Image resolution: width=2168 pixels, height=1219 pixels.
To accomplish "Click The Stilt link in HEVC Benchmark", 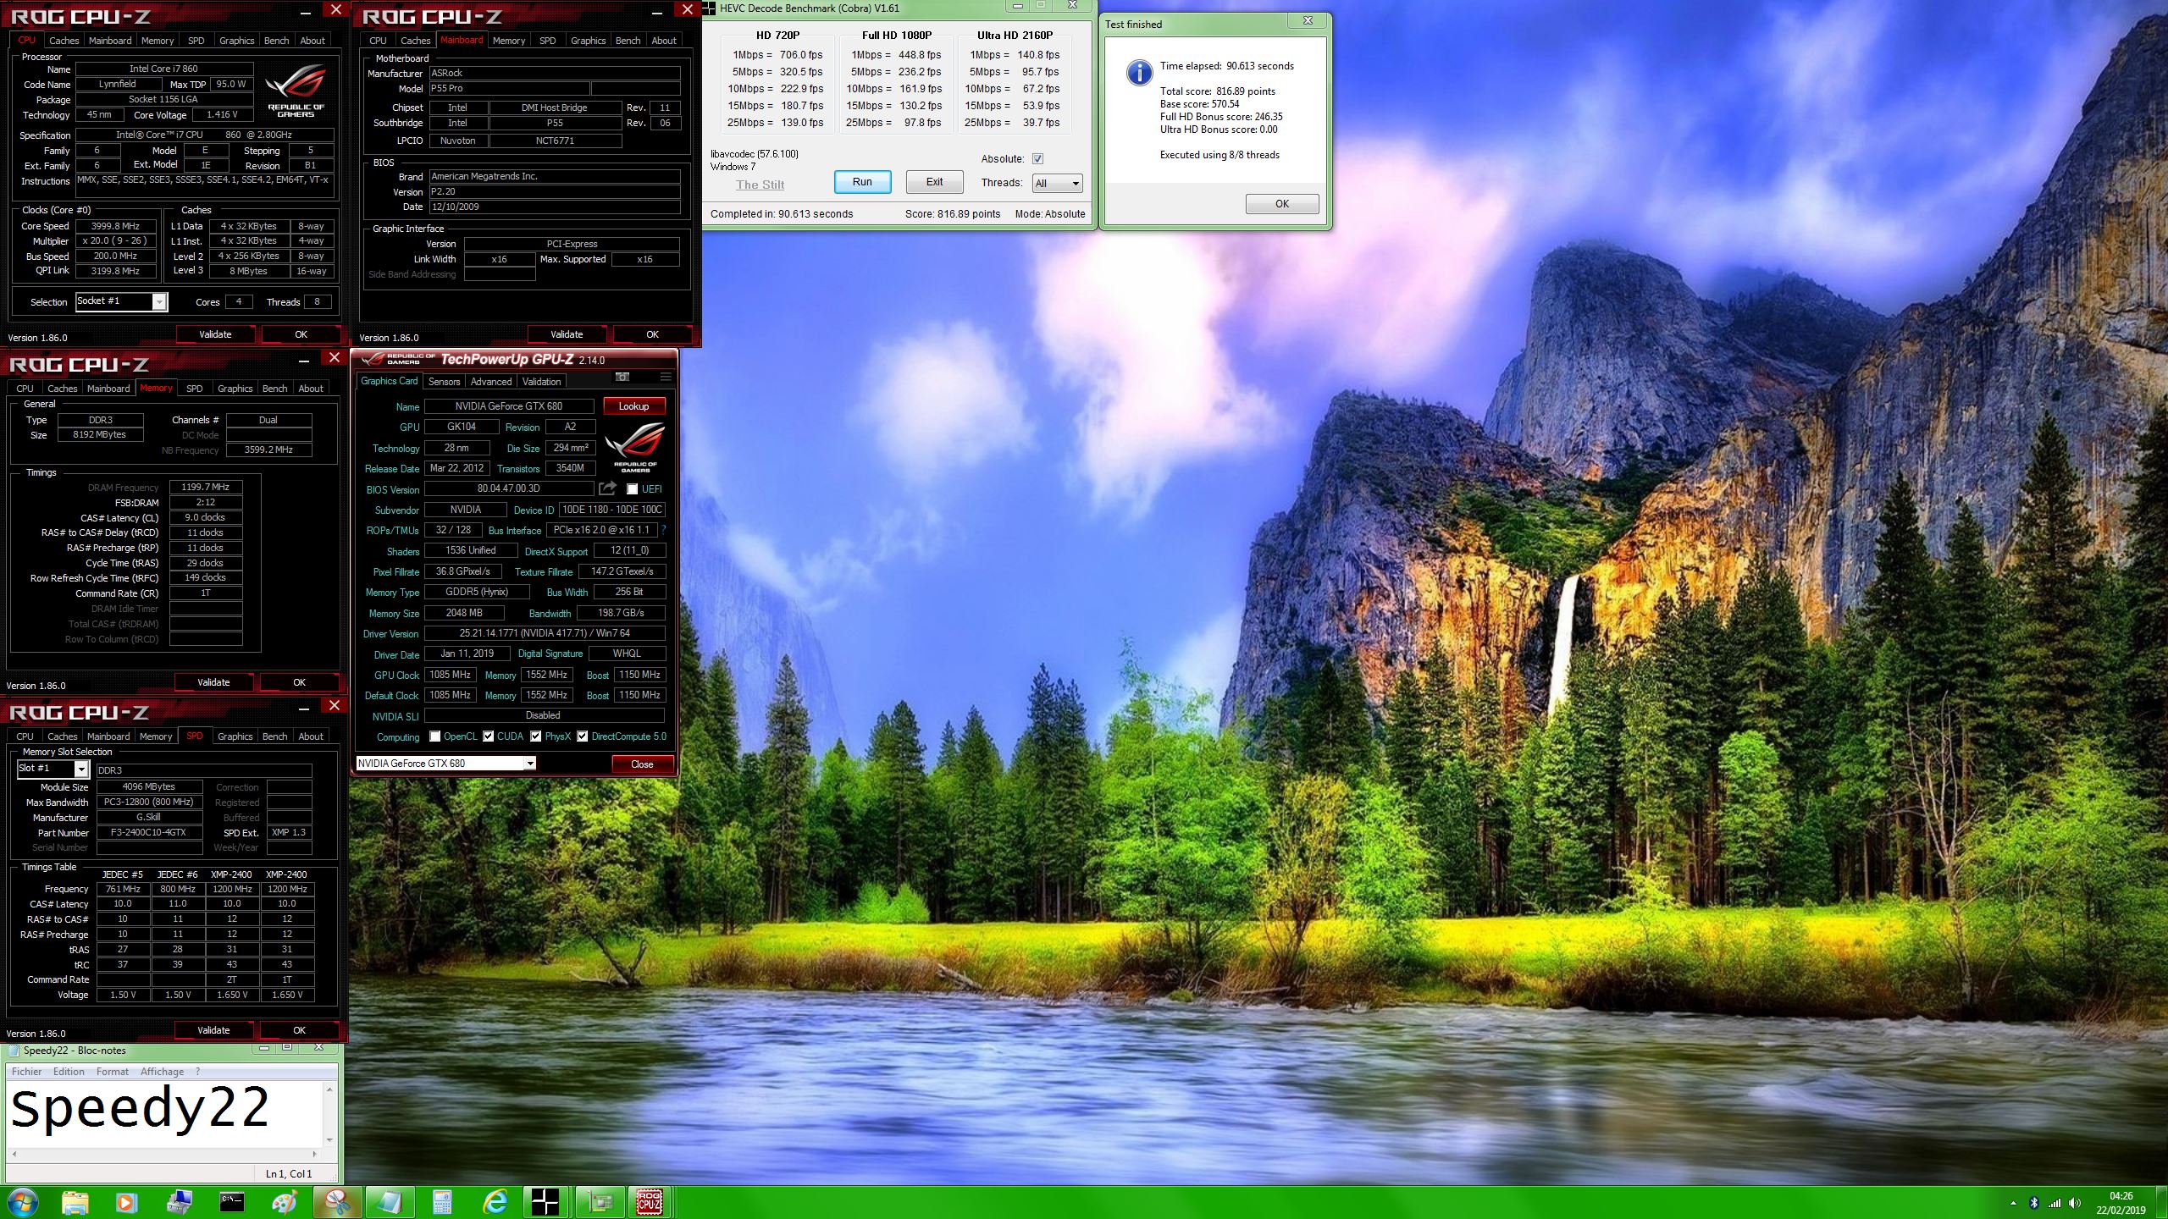I will click(x=760, y=185).
